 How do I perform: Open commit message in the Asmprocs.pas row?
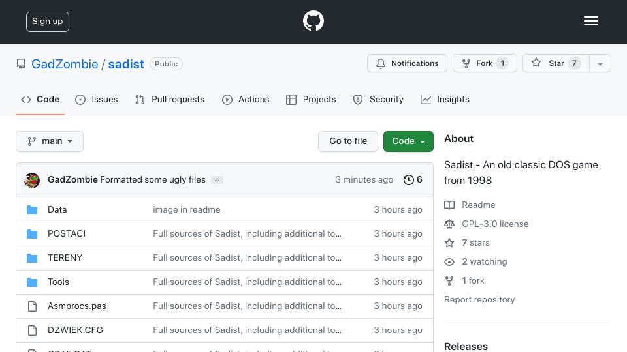(x=247, y=306)
